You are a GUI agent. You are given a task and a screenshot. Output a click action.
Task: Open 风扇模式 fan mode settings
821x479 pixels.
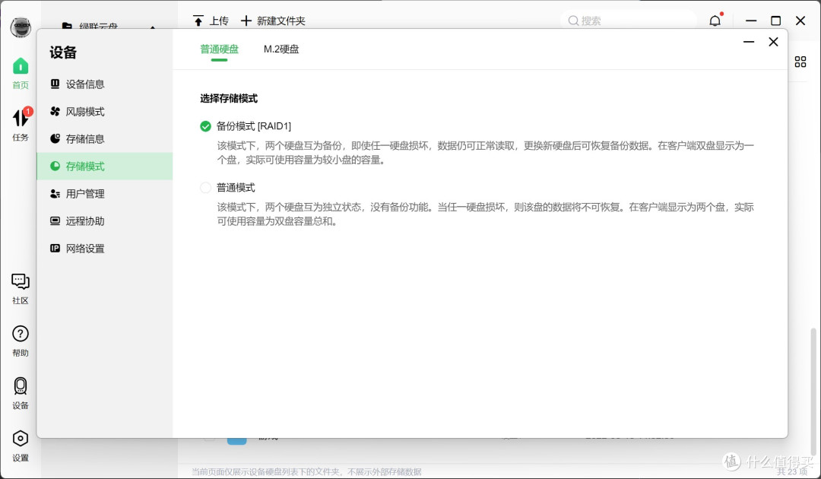coord(105,112)
